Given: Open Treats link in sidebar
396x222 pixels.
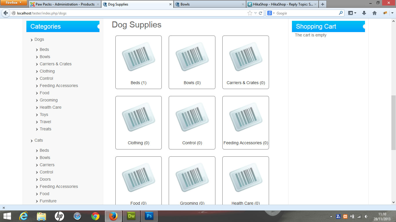Looking at the screenshot, I should click(46, 129).
